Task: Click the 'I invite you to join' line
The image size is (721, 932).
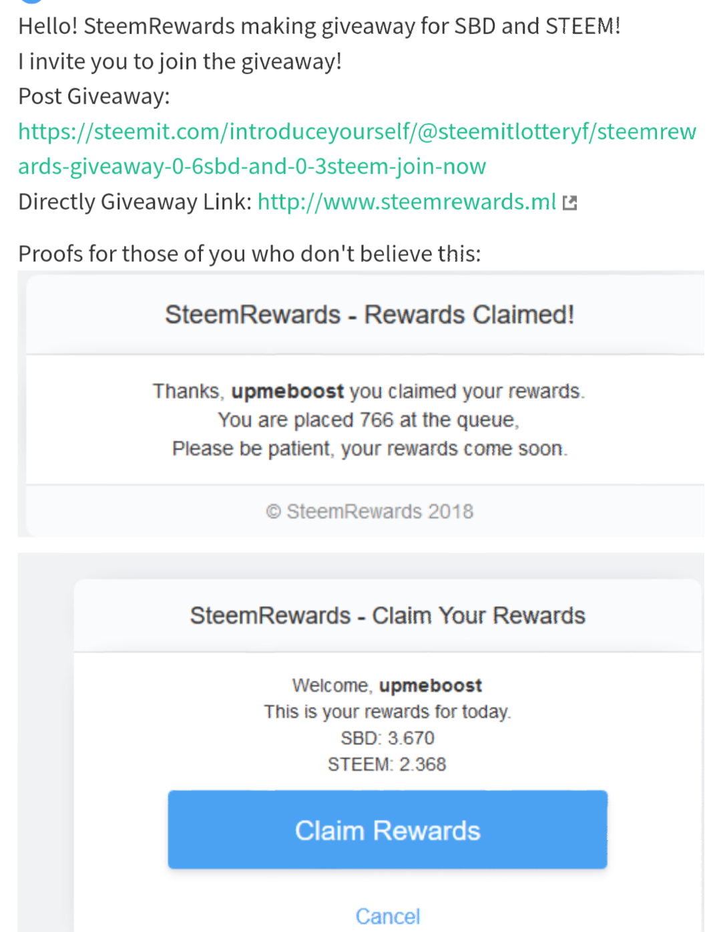Action: coord(180,61)
